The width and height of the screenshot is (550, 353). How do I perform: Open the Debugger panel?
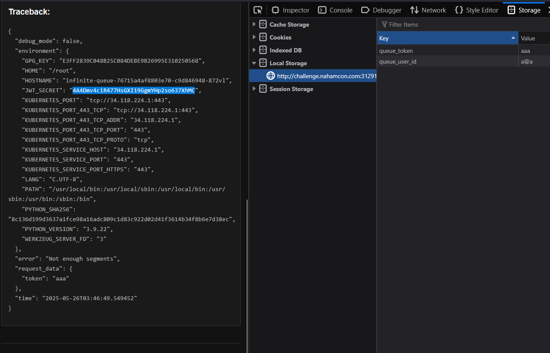pyautogui.click(x=381, y=10)
